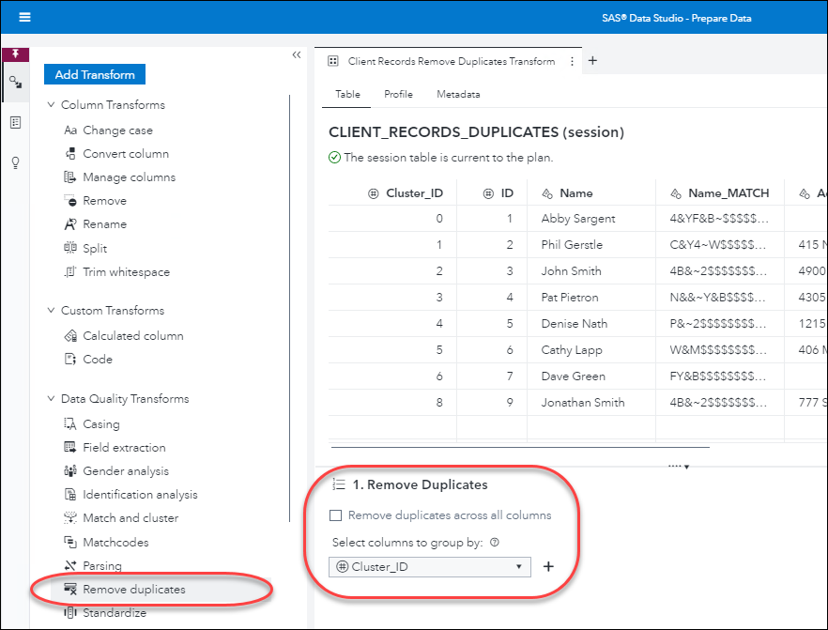Collapse the Custom Transforms section
The height and width of the screenshot is (630, 828).
51,311
